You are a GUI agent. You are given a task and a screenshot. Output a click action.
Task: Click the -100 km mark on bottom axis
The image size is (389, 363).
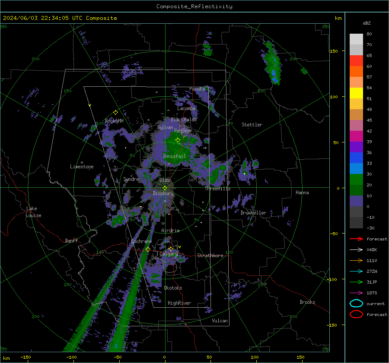point(71,357)
